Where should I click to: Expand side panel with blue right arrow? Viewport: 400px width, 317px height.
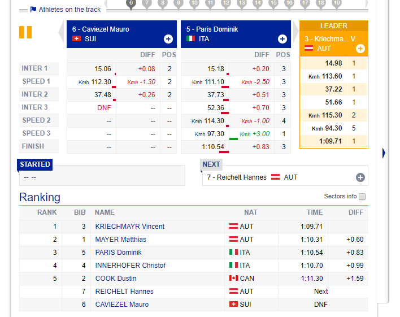(x=384, y=153)
